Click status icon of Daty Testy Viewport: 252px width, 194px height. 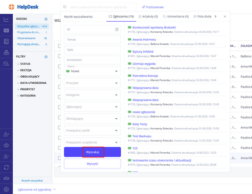(x=130, y=124)
